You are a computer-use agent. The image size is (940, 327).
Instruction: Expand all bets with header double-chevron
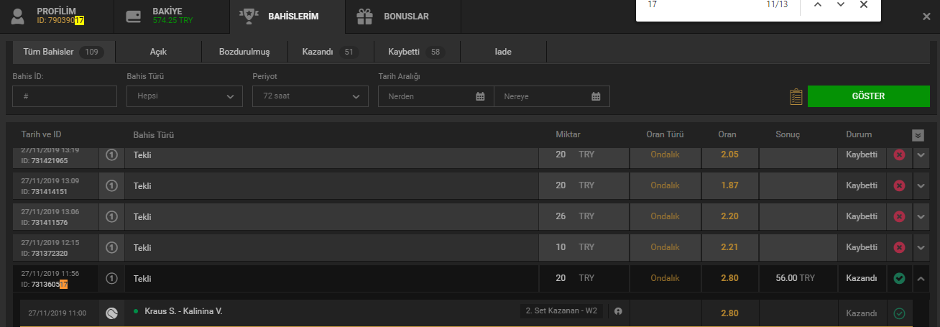point(918,135)
